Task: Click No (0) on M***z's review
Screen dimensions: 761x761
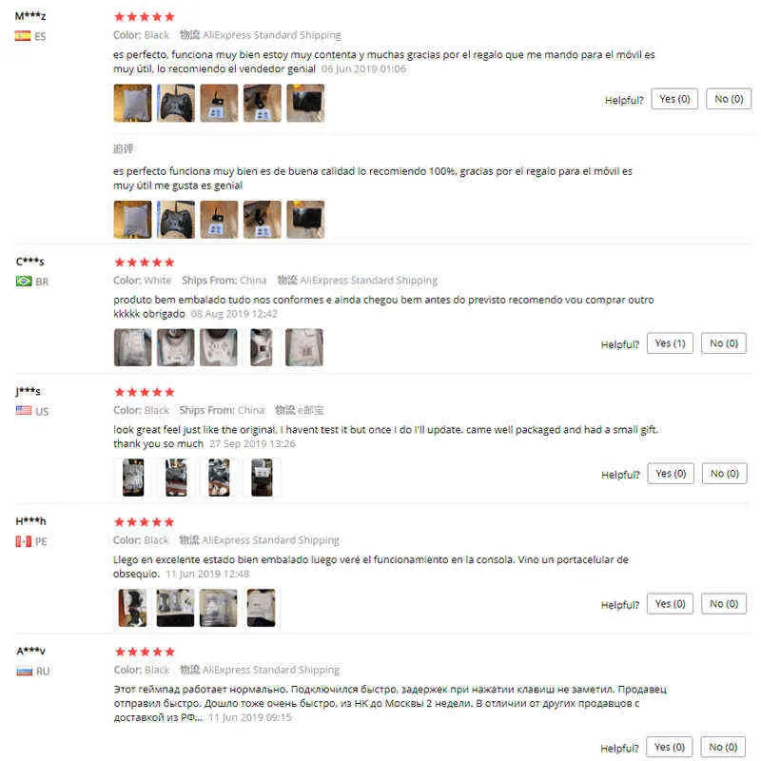Action: click(729, 99)
